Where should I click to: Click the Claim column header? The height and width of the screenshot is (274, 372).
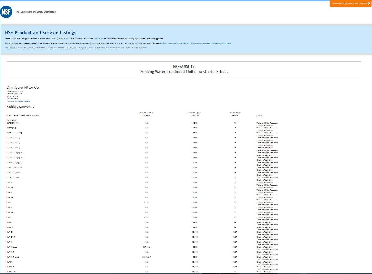click(259, 115)
